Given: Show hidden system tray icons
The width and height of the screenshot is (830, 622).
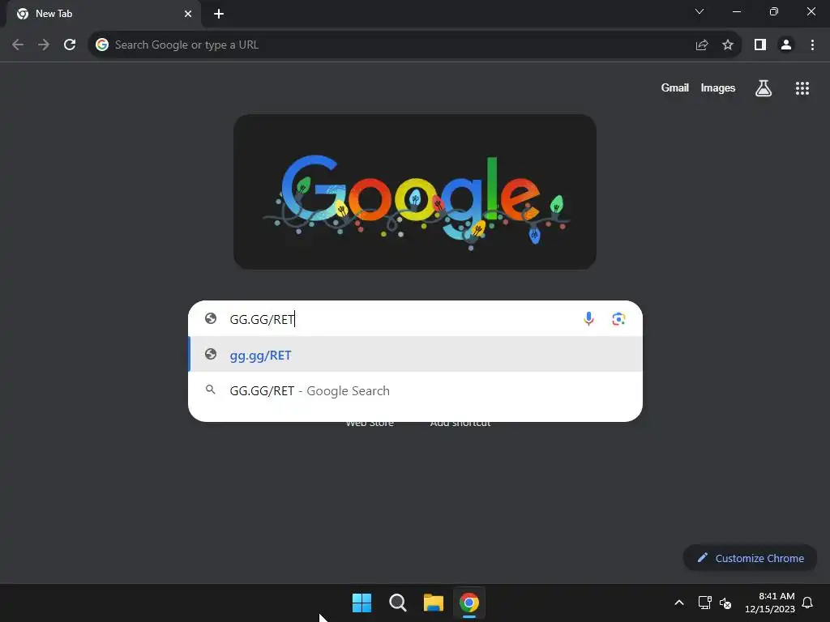Looking at the screenshot, I should point(679,603).
